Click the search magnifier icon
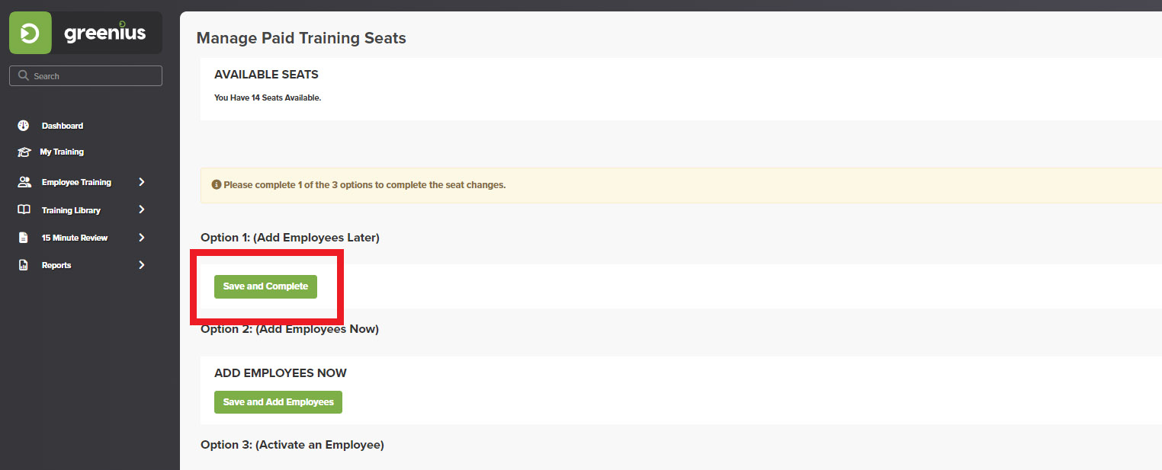The image size is (1162, 470). 23,76
